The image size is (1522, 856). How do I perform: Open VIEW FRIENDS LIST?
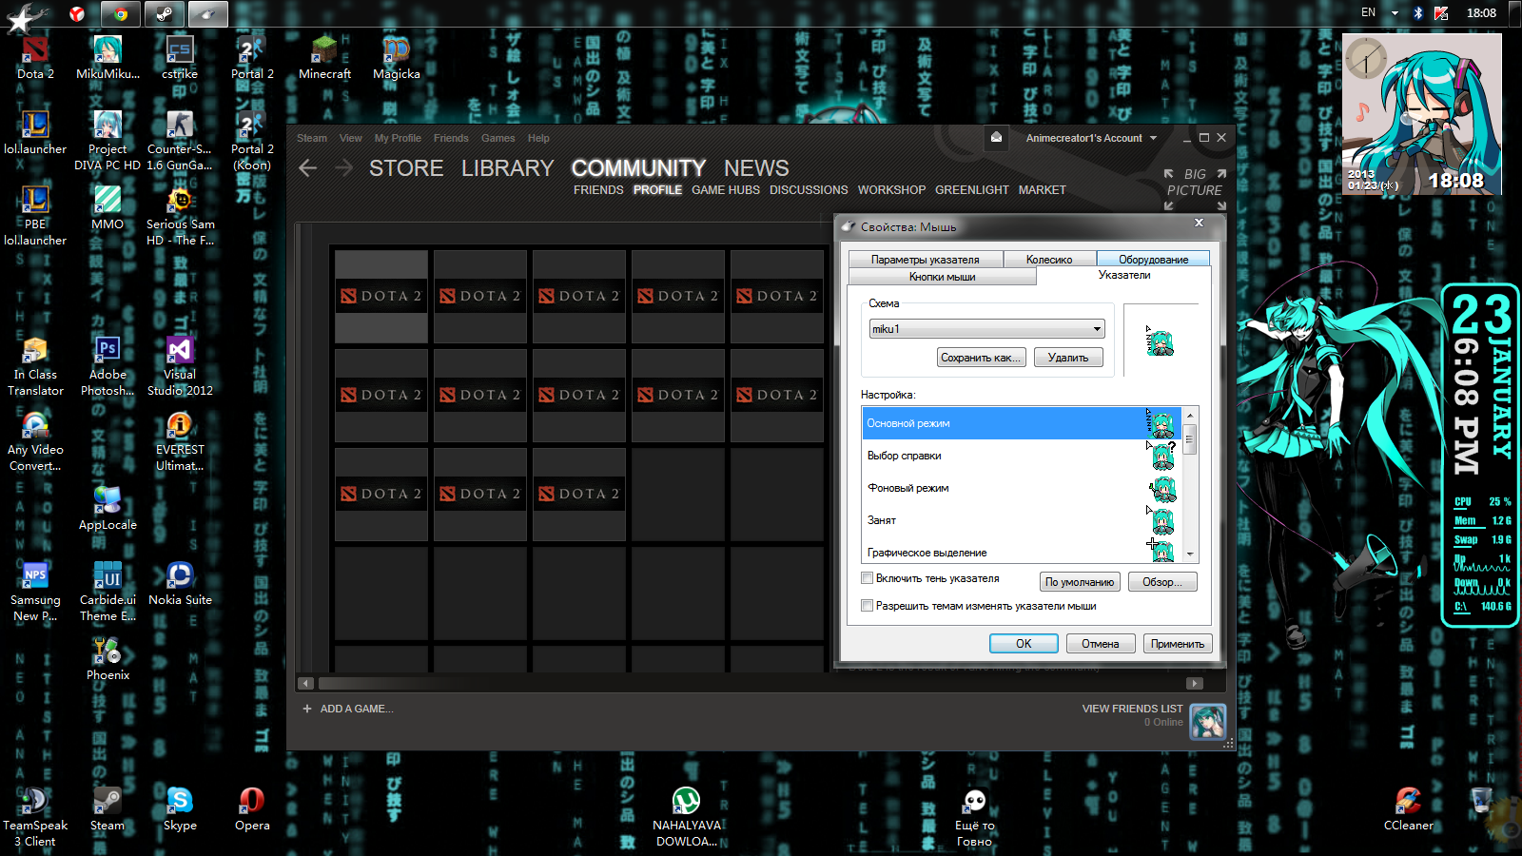(1132, 709)
